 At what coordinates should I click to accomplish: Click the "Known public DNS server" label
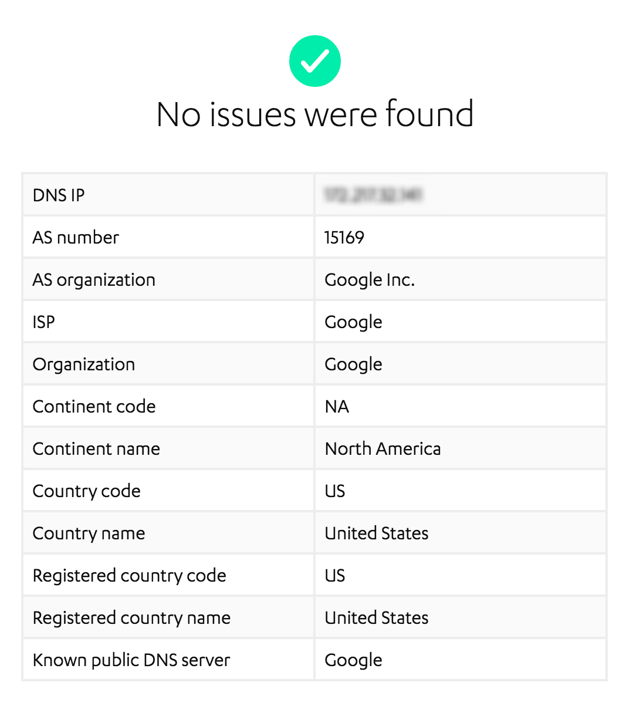click(x=131, y=660)
